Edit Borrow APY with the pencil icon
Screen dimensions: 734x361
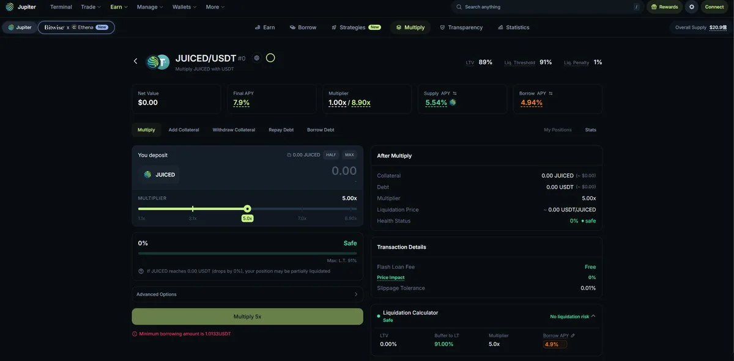(573, 336)
